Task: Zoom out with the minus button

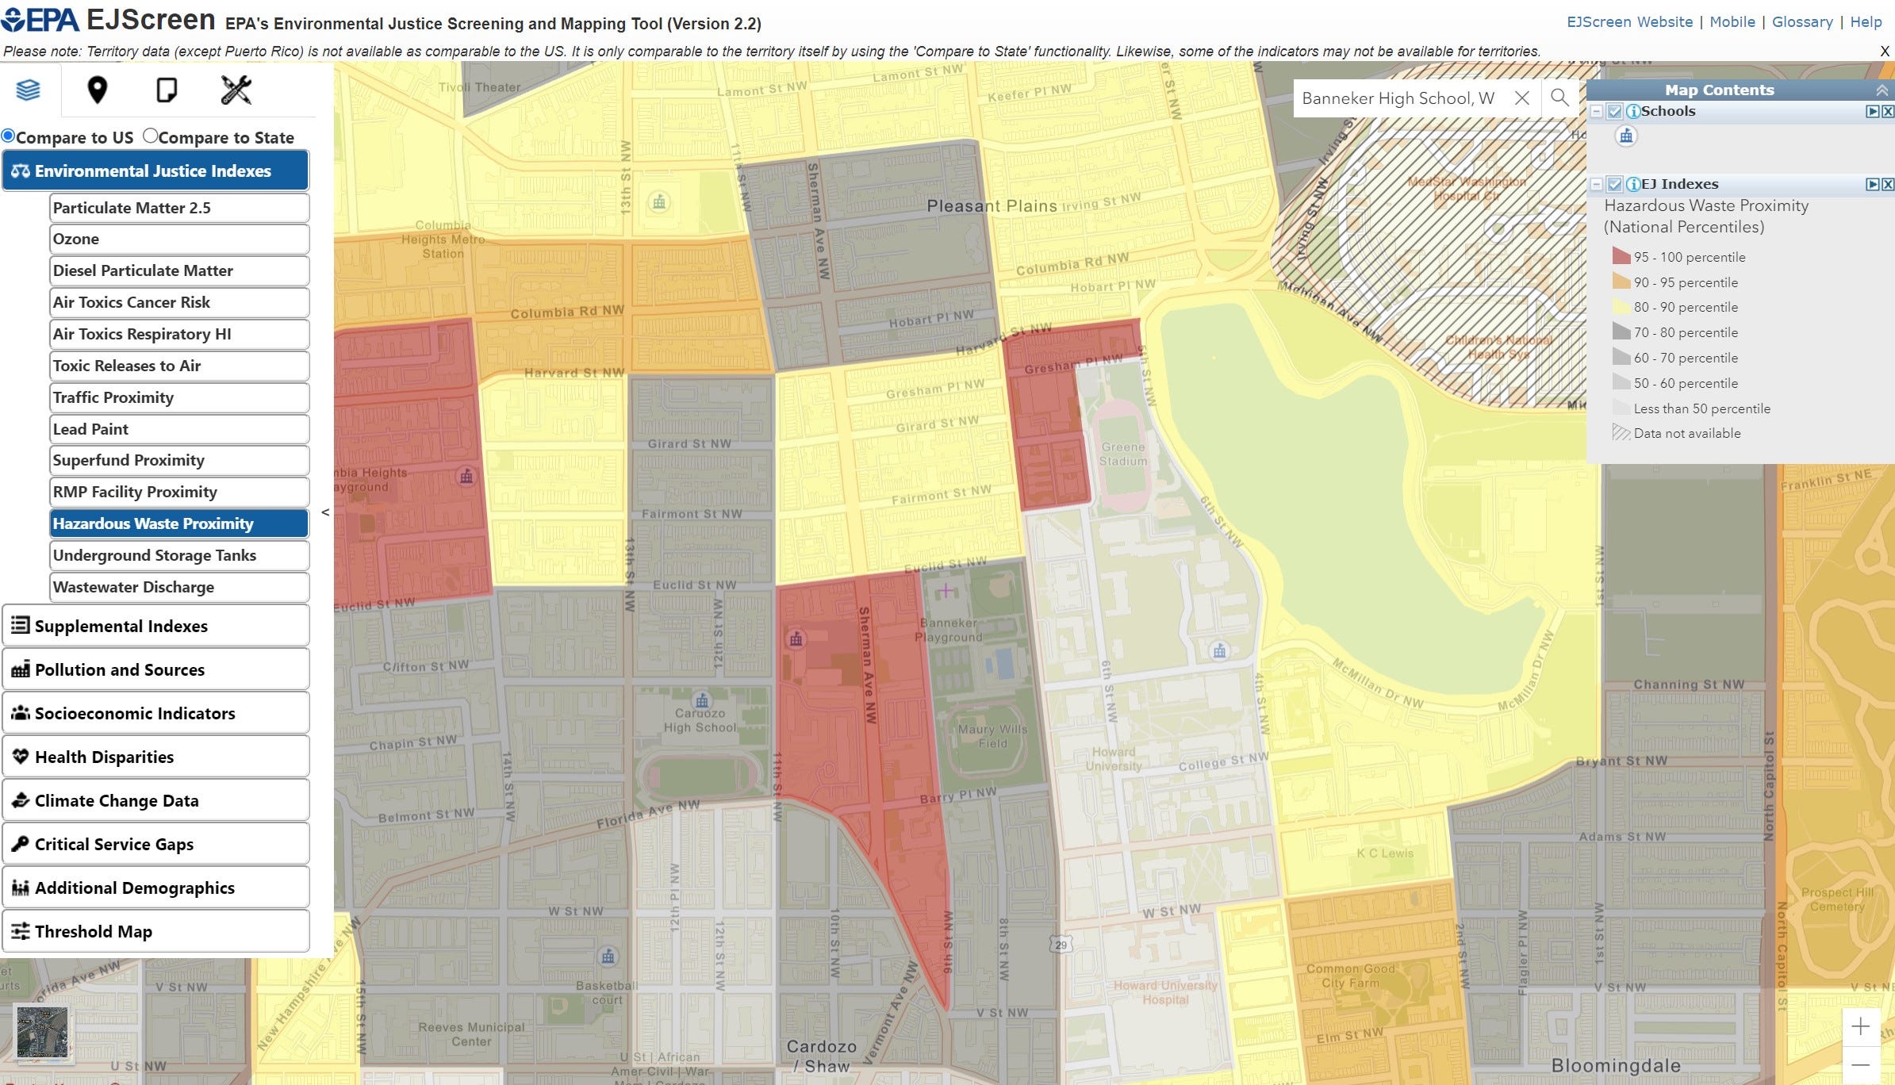Action: click(x=1861, y=1064)
